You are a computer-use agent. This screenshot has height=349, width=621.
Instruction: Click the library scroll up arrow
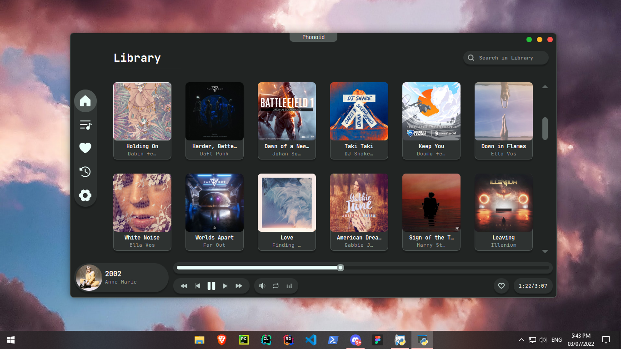click(545, 86)
